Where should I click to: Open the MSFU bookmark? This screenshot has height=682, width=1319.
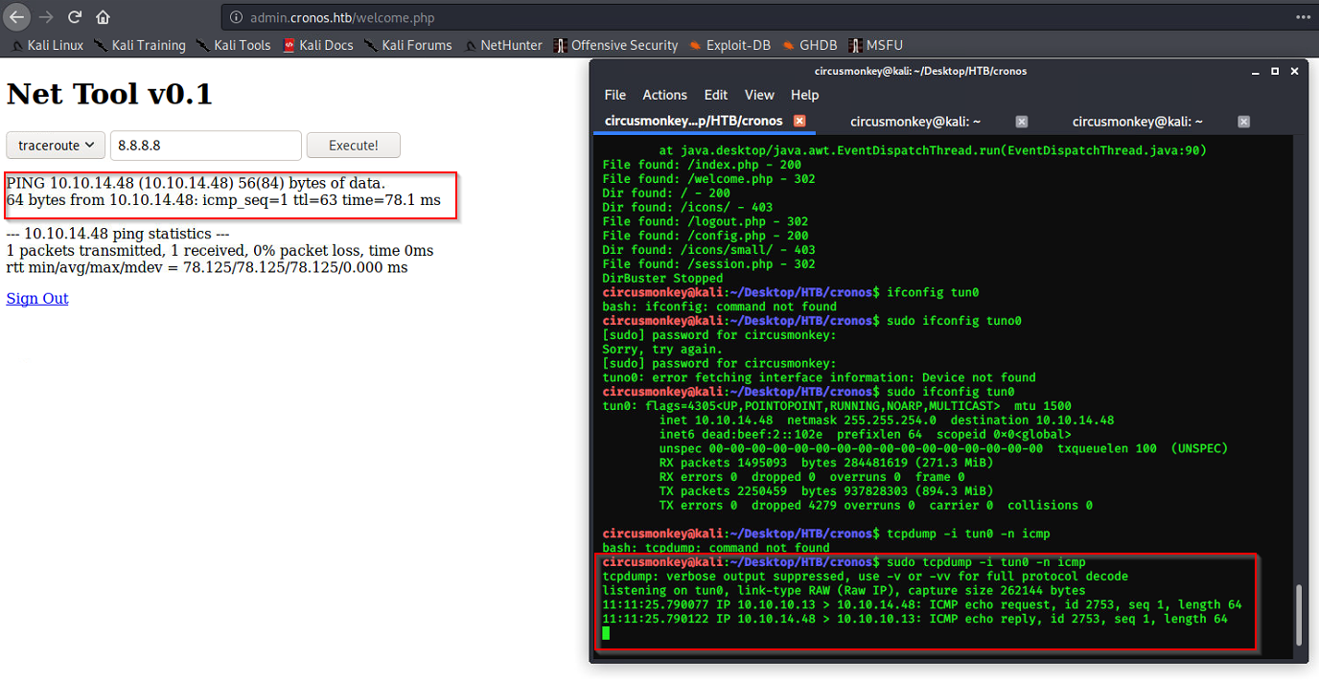coord(875,45)
